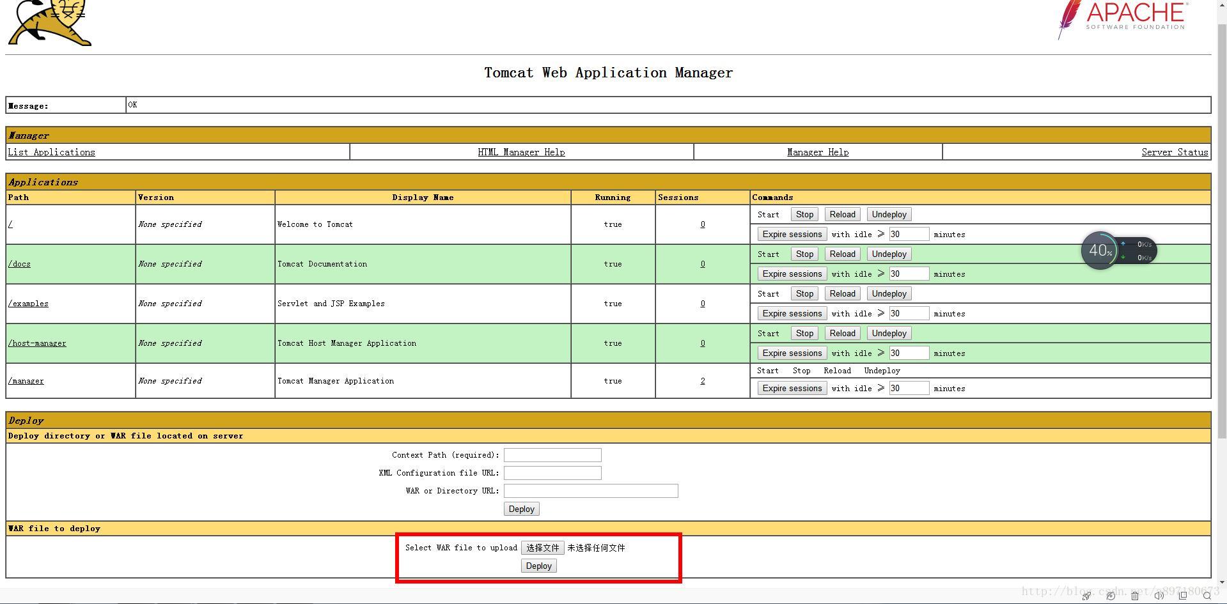Expire sessions for the /docs row
The height and width of the screenshot is (604, 1227).
pos(792,274)
